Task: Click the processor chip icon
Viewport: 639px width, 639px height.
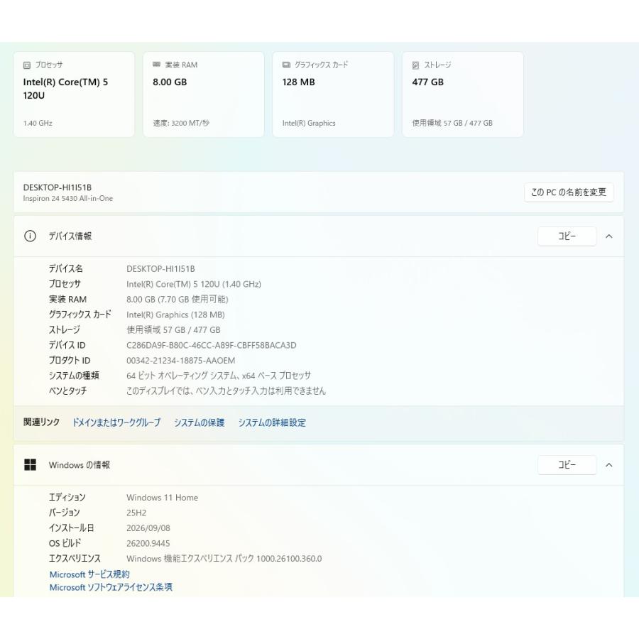Action: (27, 65)
